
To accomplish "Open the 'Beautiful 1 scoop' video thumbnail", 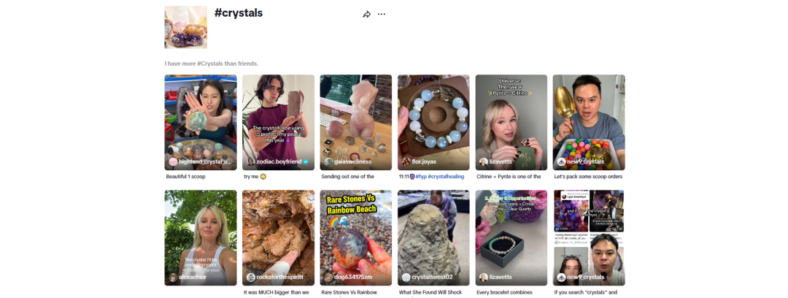I will (x=201, y=122).
